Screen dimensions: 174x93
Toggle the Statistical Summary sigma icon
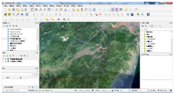[117, 10]
